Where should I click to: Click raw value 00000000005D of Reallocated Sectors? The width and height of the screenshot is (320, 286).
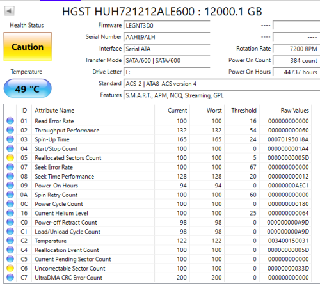coord(288,158)
